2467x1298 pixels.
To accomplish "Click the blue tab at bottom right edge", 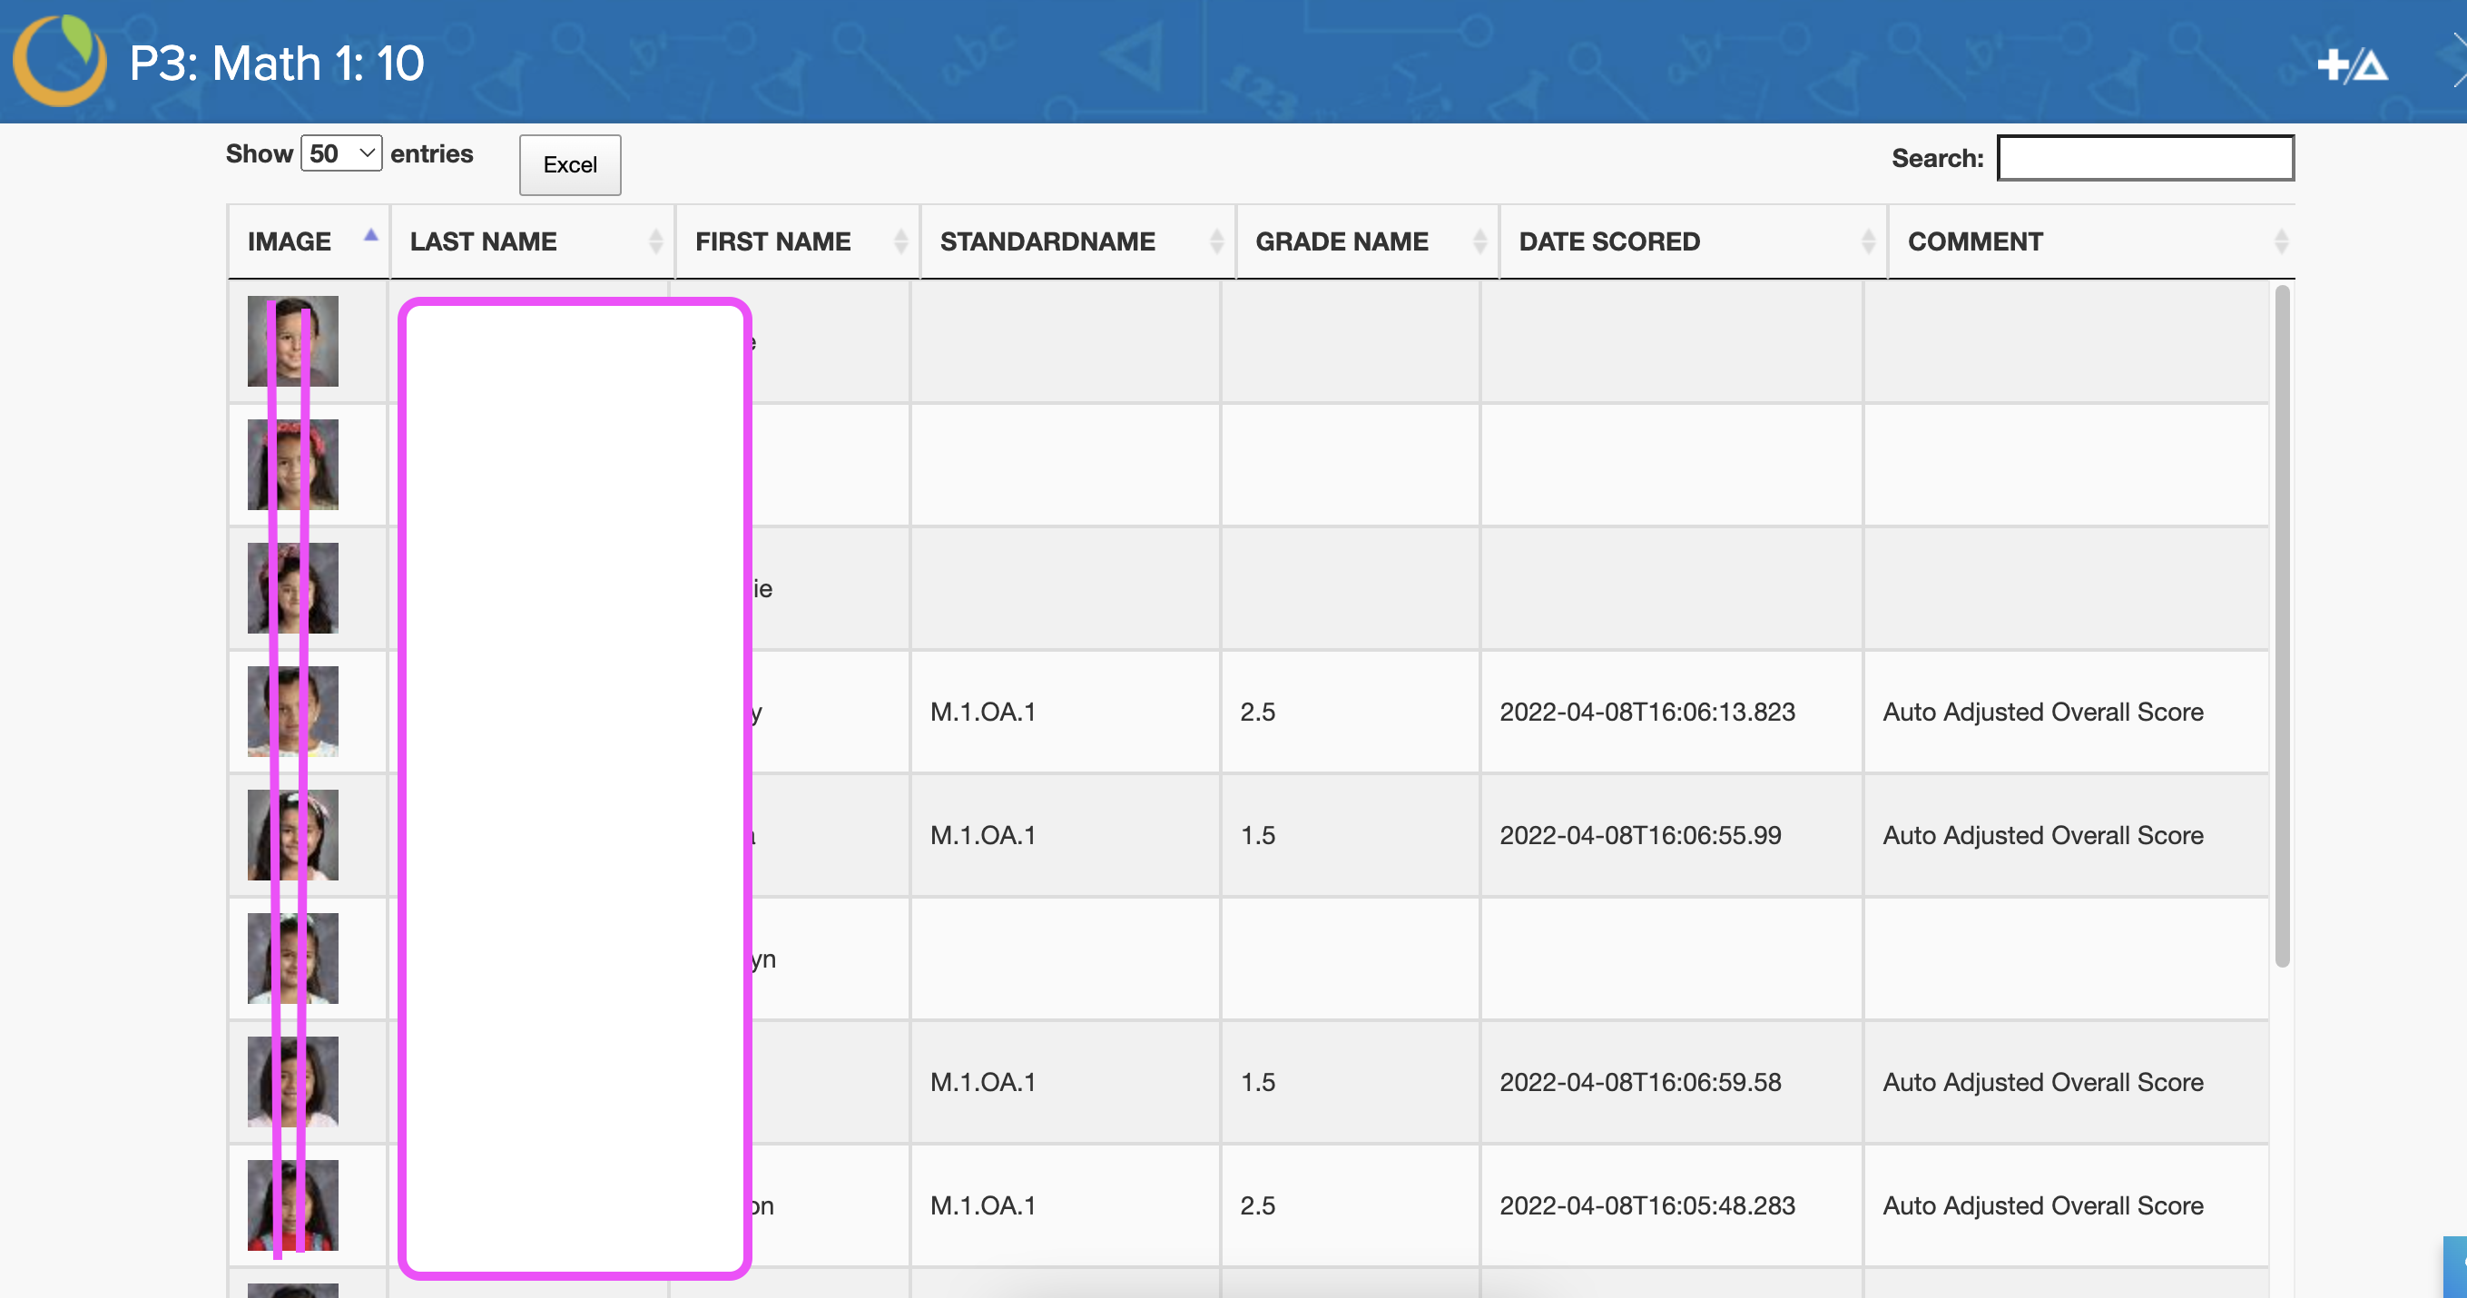I will pyautogui.click(x=2456, y=1266).
